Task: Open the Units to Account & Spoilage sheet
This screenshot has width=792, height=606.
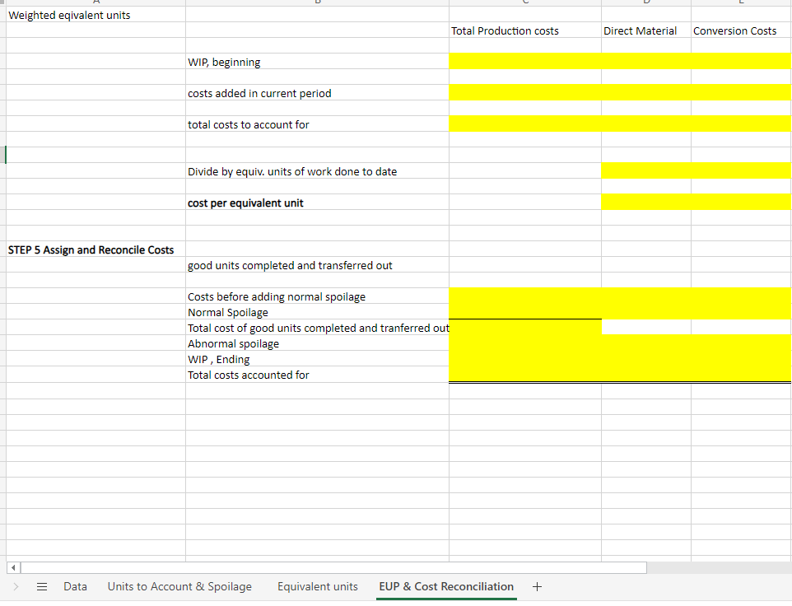Action: (179, 586)
